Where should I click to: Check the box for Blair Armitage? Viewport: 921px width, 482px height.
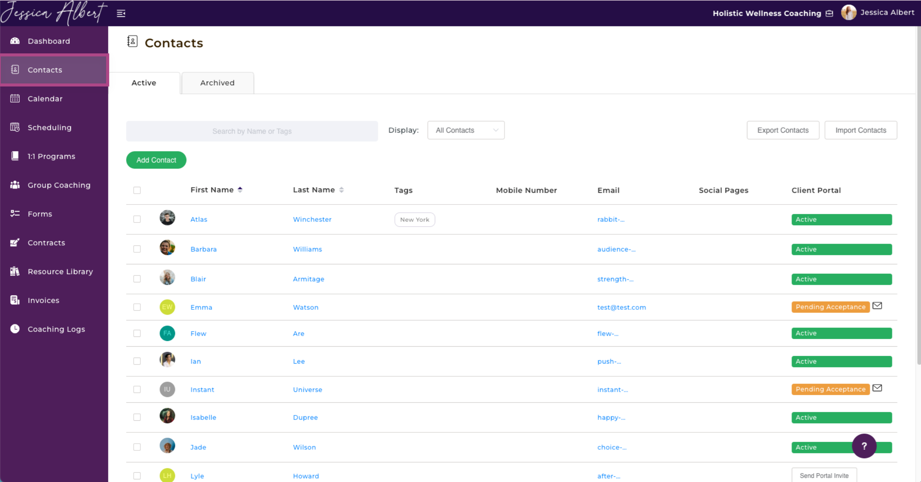(137, 279)
